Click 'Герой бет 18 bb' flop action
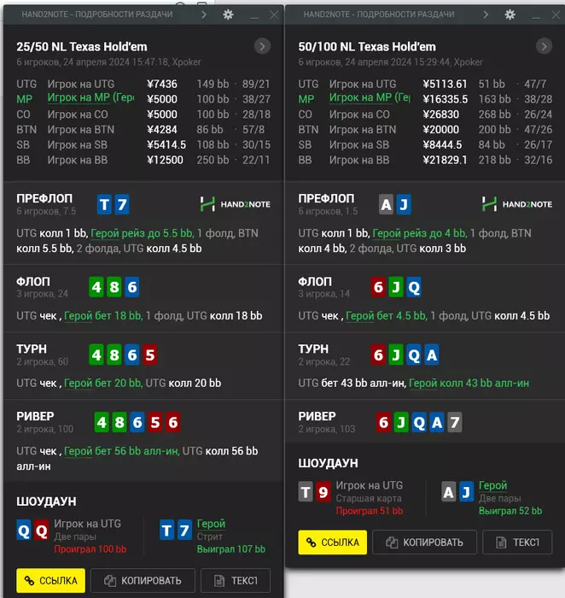This screenshot has width=565, height=598. 103,316
